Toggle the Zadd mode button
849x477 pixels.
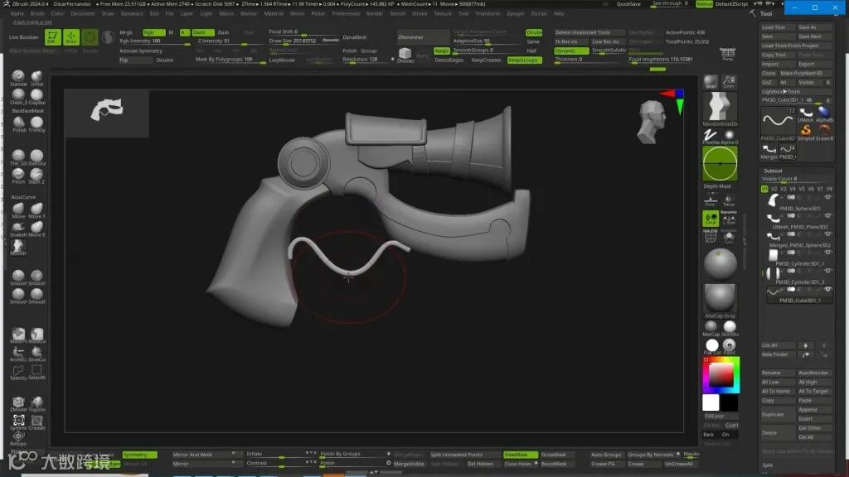(202, 32)
